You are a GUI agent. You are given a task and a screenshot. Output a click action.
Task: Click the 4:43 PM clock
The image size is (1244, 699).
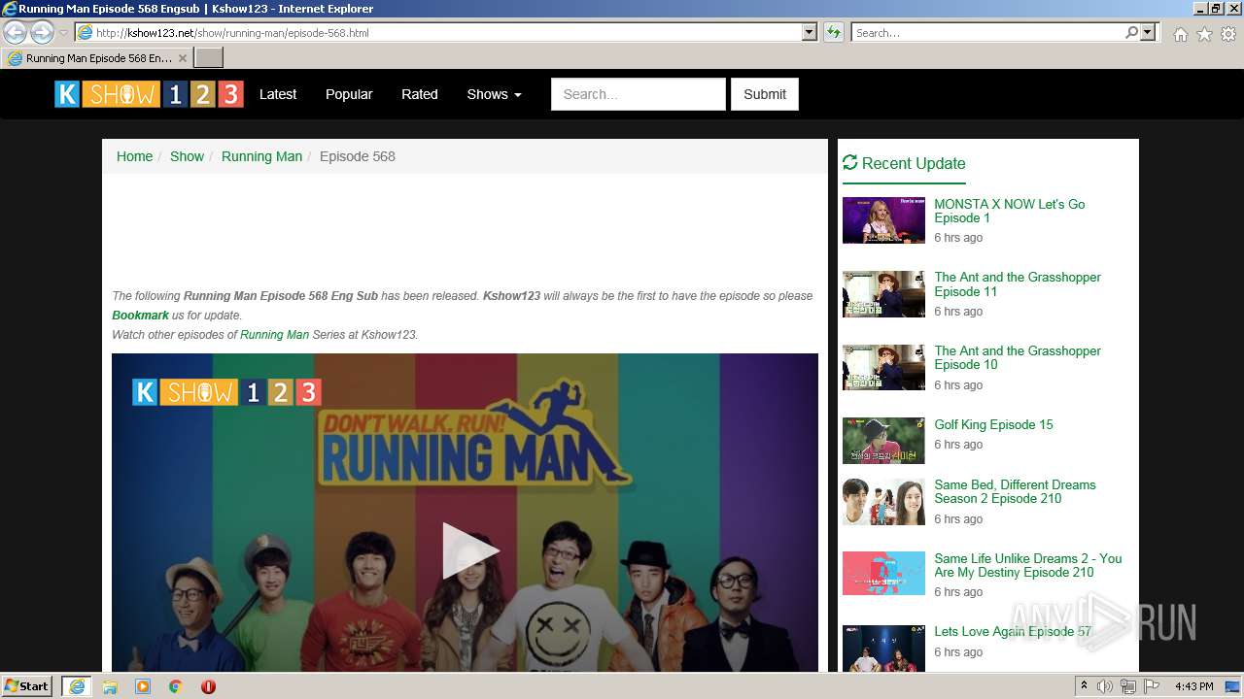(1194, 686)
